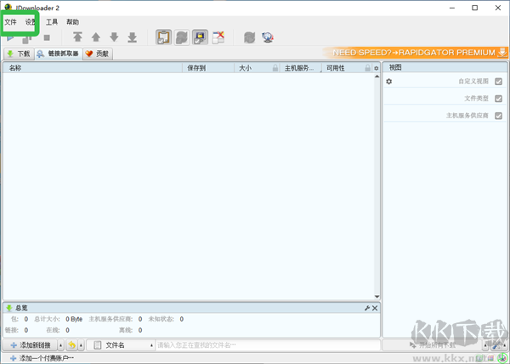Close the 总览 overview panel
The width and height of the screenshot is (510, 364).
375,308
